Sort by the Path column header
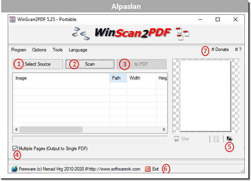The image size is (251, 181). (118, 78)
